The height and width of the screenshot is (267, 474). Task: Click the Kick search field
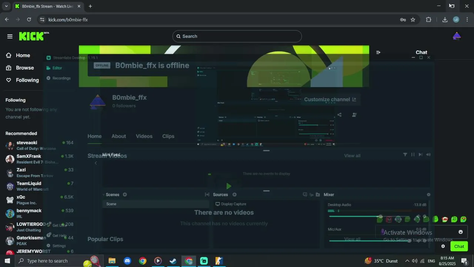pos(237,36)
